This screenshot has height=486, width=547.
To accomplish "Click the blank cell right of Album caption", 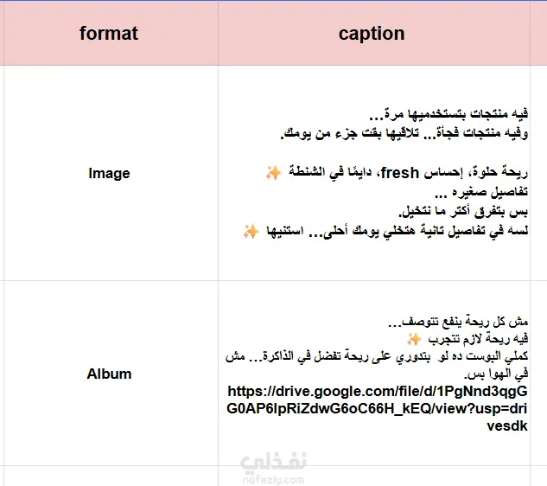I will (538, 374).
